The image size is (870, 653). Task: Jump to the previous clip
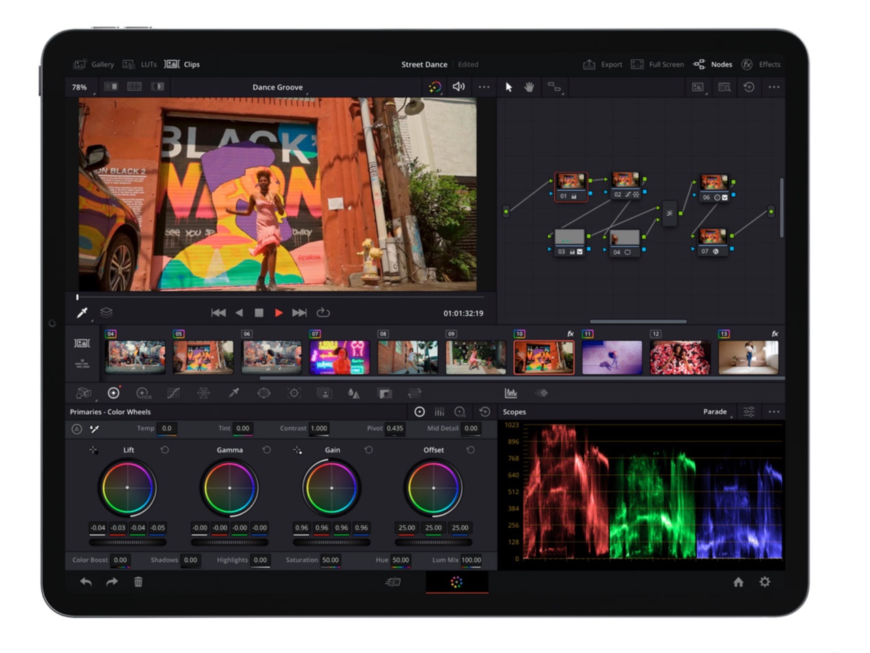pyautogui.click(x=218, y=312)
